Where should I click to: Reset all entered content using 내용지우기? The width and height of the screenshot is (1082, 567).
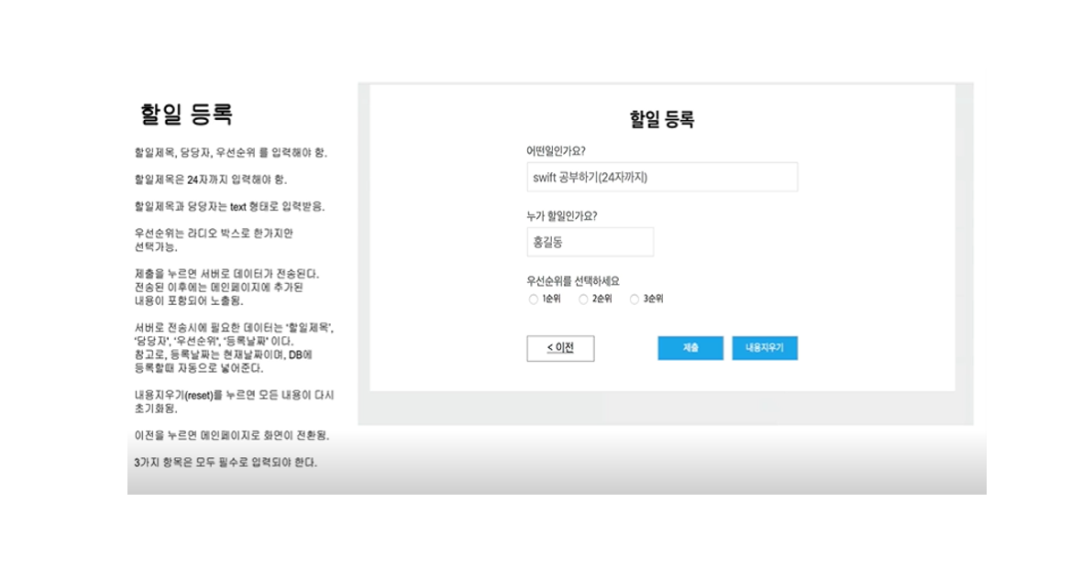(x=764, y=348)
